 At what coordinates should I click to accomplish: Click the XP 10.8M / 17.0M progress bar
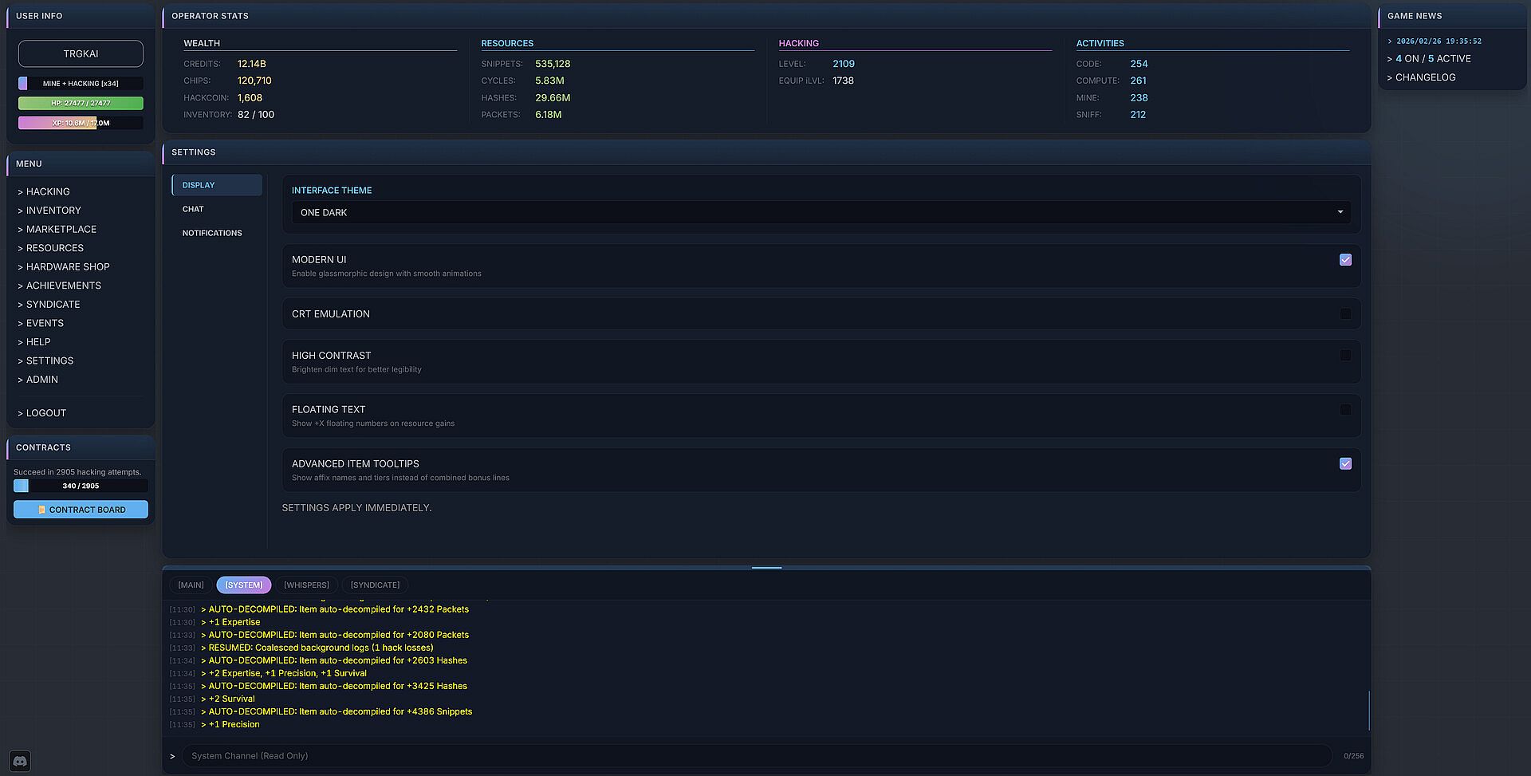coord(81,123)
